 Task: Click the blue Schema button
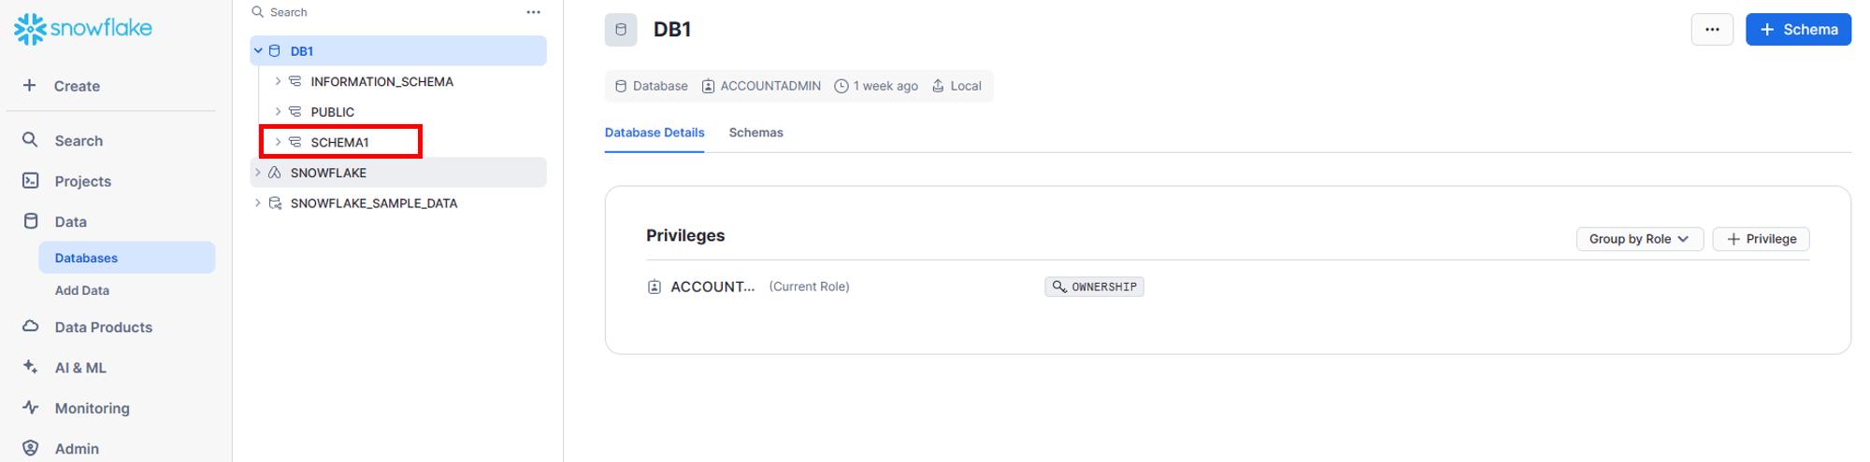(1798, 30)
